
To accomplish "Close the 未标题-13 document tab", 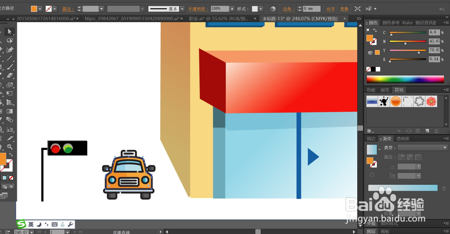I will tap(345, 19).
